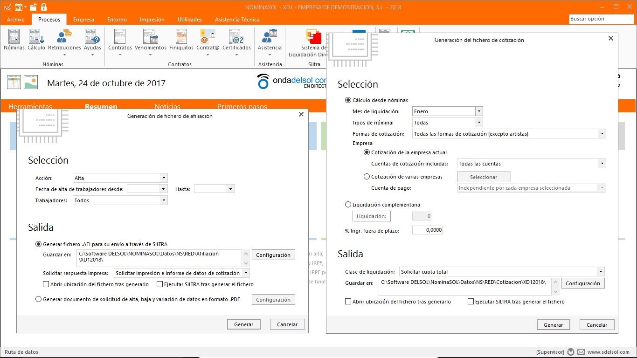Tick Abrir ubicación checkbox in cotización dialog

pos(348,302)
